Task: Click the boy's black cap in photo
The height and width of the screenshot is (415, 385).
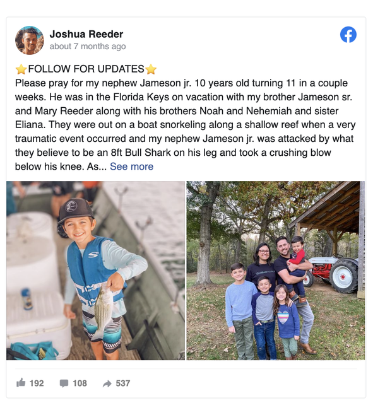Action: point(75,210)
